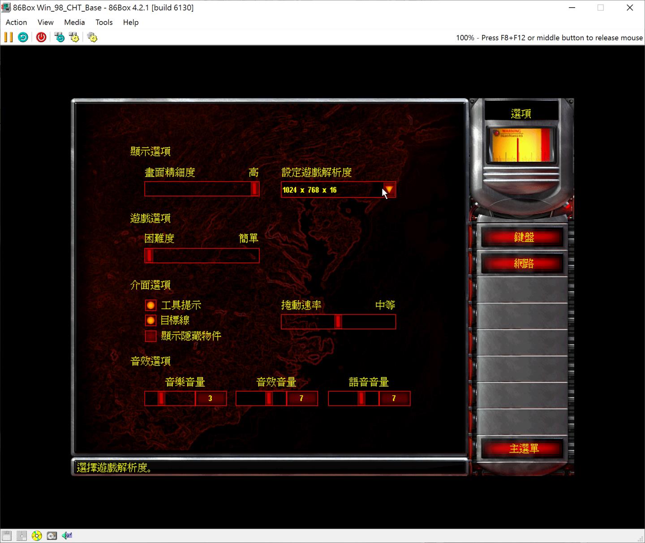Open the View menu
The height and width of the screenshot is (543, 645).
[x=45, y=22]
